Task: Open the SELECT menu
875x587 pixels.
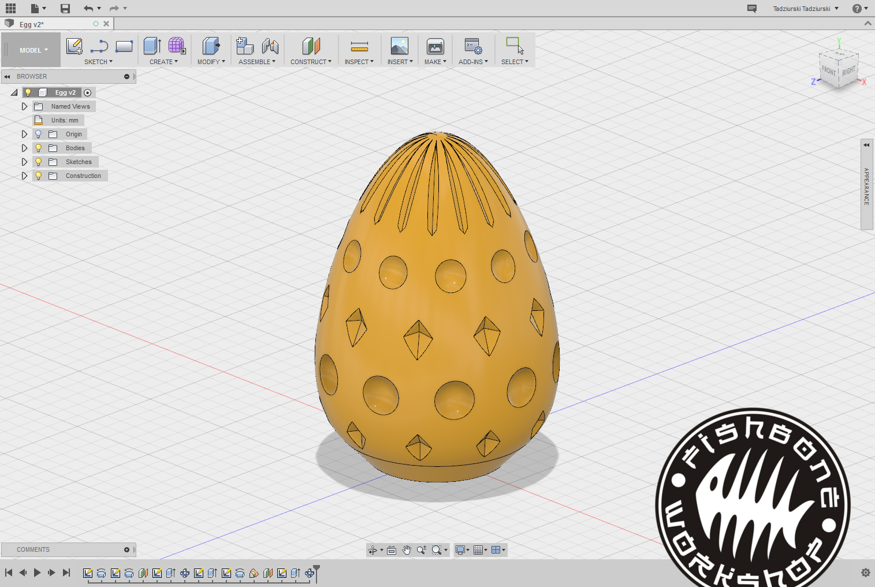Action: pyautogui.click(x=515, y=62)
